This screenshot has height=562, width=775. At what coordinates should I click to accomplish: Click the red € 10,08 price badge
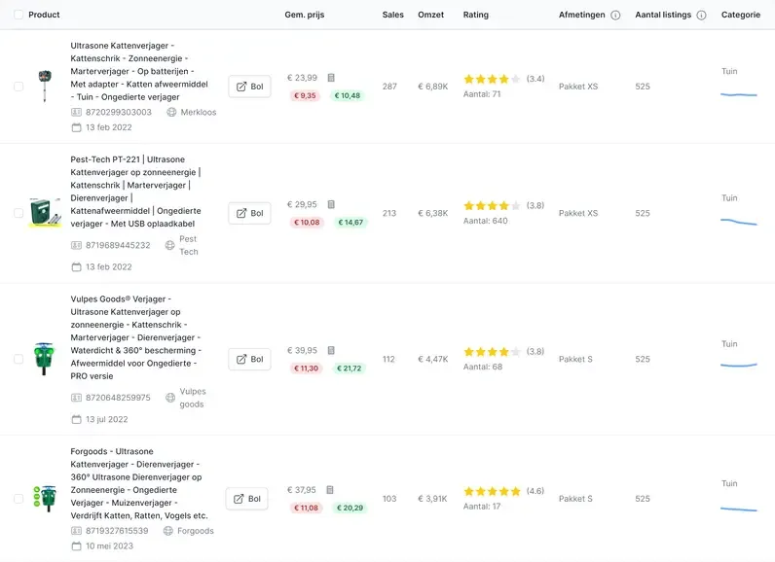pyautogui.click(x=307, y=223)
